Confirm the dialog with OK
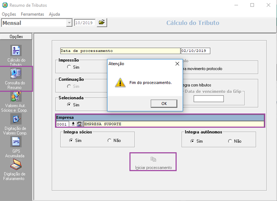277x201 pixels. pyautogui.click(x=164, y=103)
